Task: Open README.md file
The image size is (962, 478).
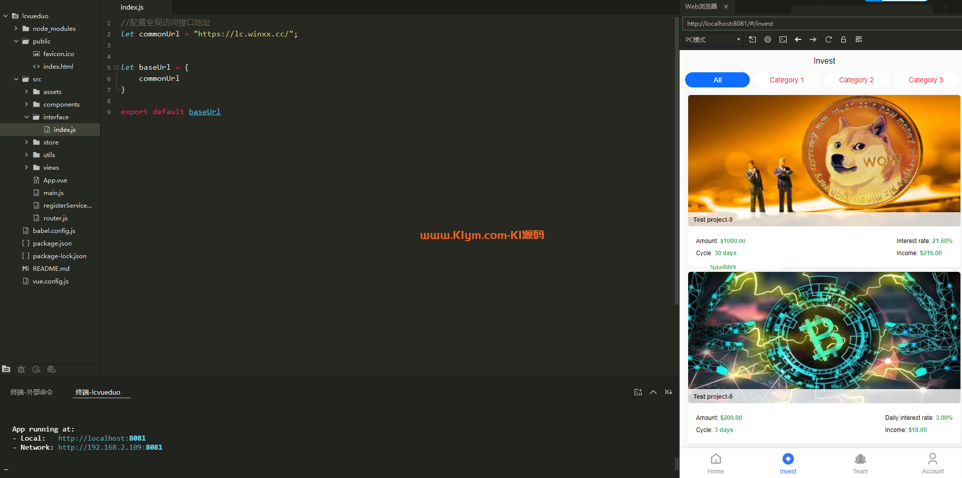Action: tap(50, 269)
